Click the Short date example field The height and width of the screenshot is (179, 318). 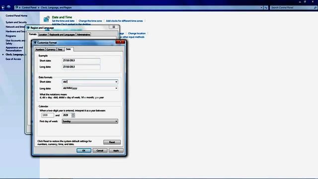pyautogui.click(x=81, y=61)
